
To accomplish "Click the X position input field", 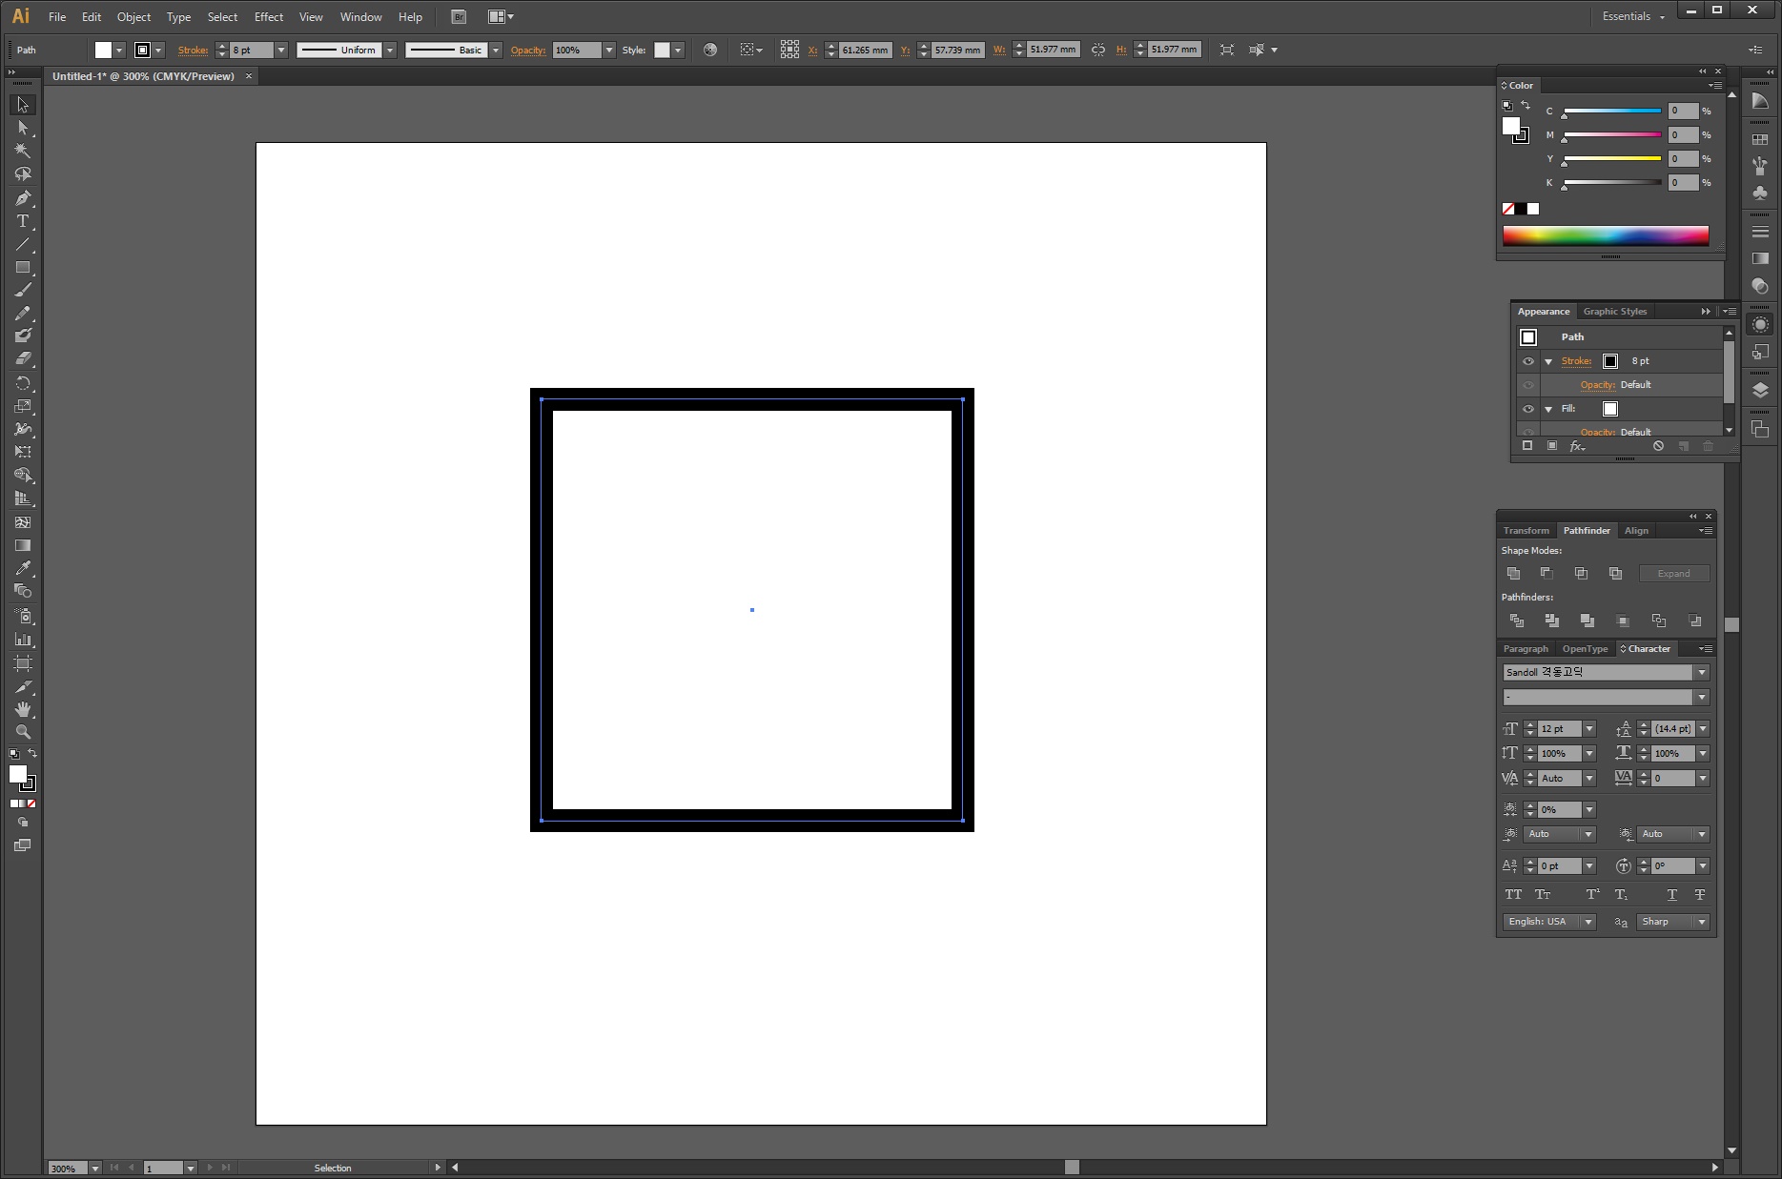I will click(x=865, y=50).
